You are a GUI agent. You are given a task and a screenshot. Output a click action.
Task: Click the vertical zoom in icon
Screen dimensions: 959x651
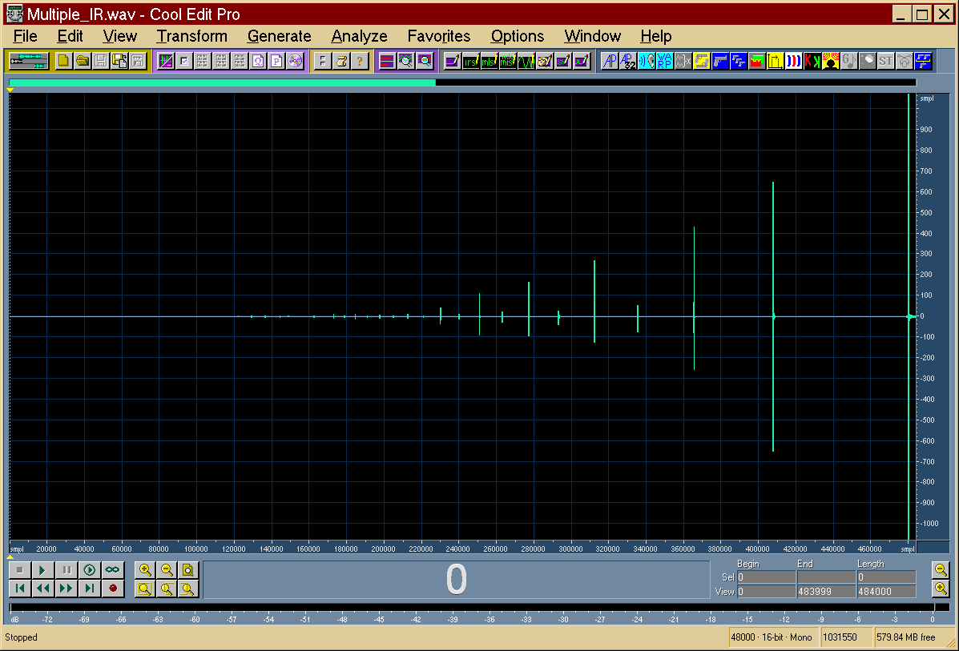941,588
